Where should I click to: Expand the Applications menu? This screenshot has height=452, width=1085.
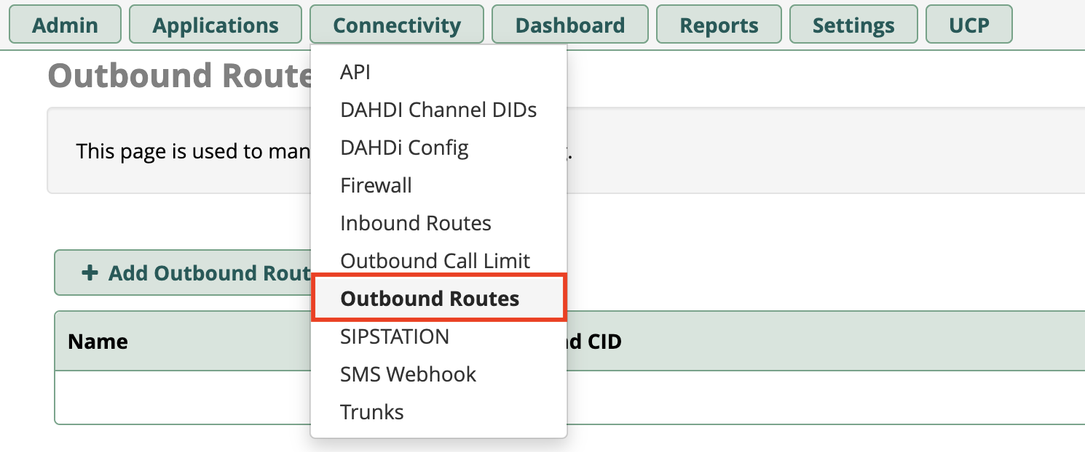216,25
